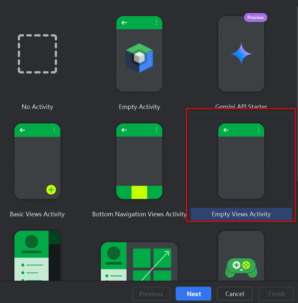298x303 pixels.
Task: Click the No Activity label
Action: (37, 107)
